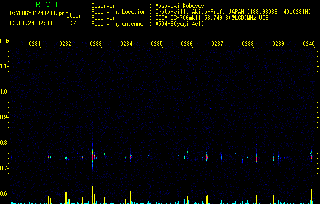Click the 1.0 kHz axis label
The height and width of the screenshot is (204, 320).
pos(5,92)
